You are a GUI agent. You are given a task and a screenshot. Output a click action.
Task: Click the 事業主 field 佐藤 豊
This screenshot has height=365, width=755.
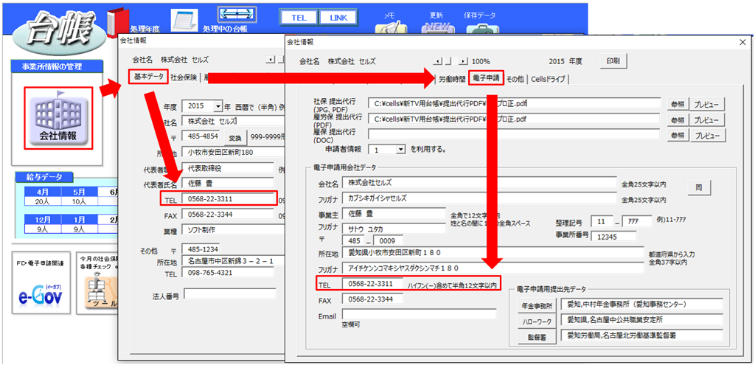coord(394,213)
